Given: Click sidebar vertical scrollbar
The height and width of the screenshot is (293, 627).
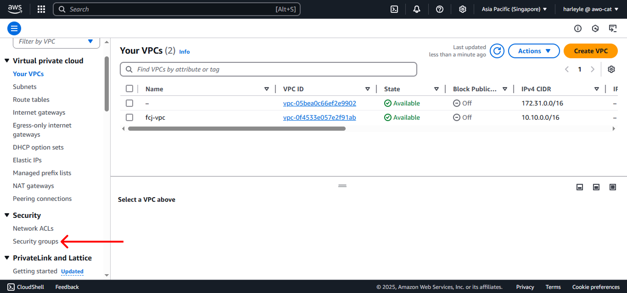Looking at the screenshot, I should tap(107, 84).
